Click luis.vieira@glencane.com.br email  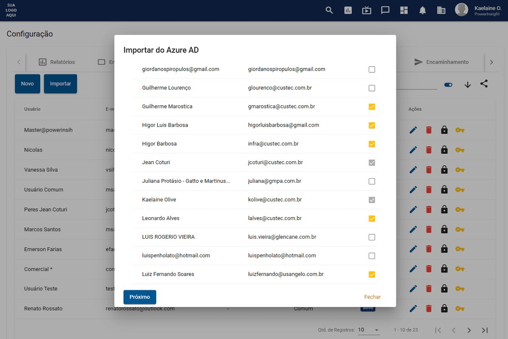[x=282, y=237]
